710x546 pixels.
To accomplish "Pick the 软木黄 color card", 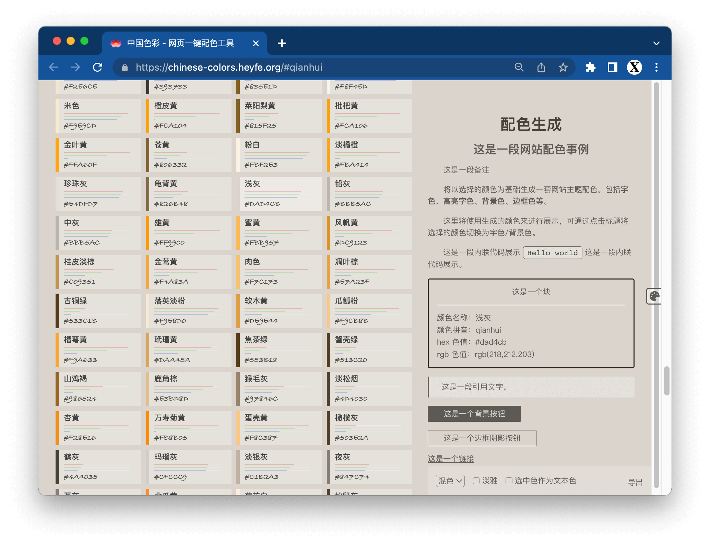I will [279, 311].
